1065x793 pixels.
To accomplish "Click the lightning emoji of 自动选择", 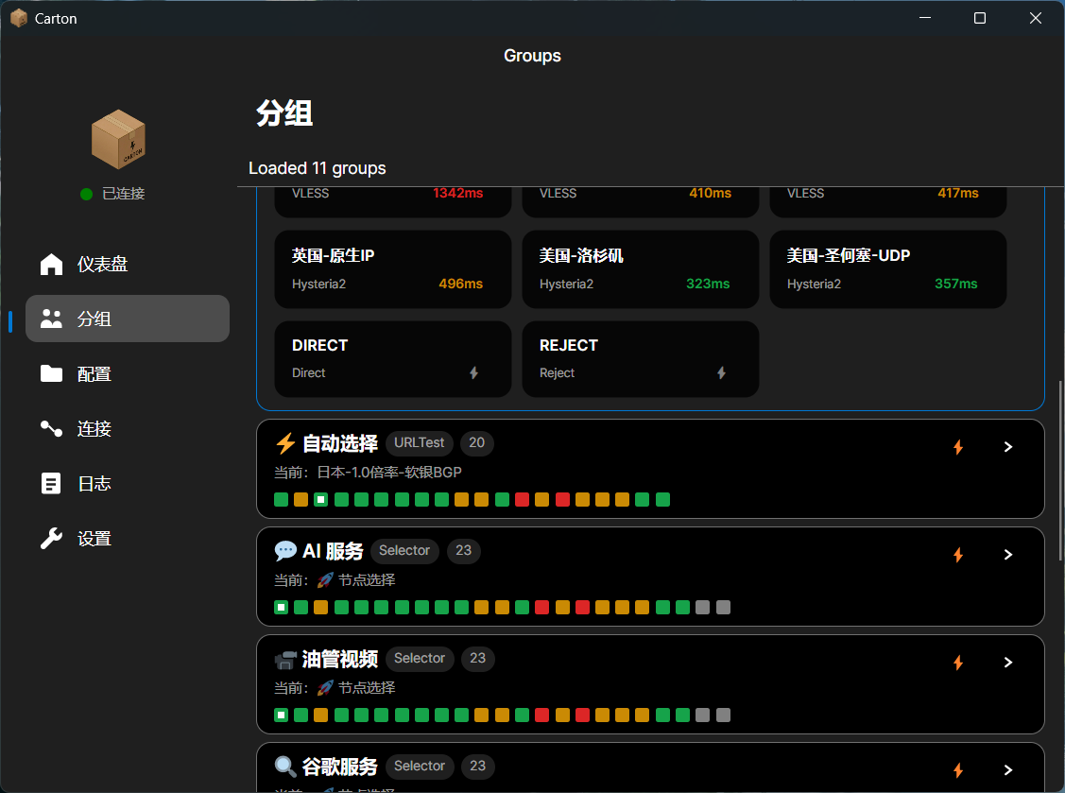I will [x=285, y=443].
